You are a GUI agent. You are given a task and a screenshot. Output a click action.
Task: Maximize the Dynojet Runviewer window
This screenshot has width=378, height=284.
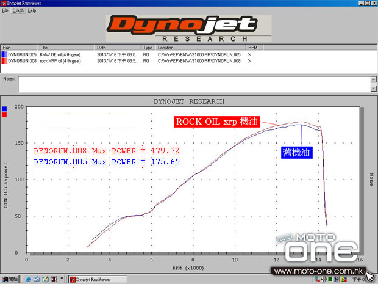coord(367,3)
